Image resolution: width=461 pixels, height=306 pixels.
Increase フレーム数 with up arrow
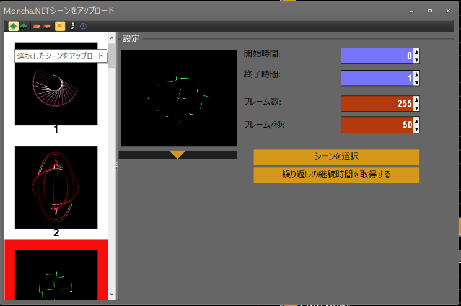tap(416, 100)
